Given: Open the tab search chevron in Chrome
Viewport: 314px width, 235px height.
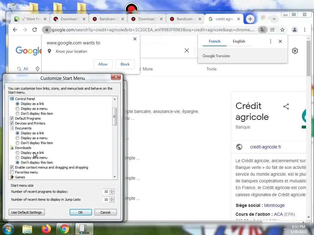Looking at the screenshot, I should coord(274,19).
